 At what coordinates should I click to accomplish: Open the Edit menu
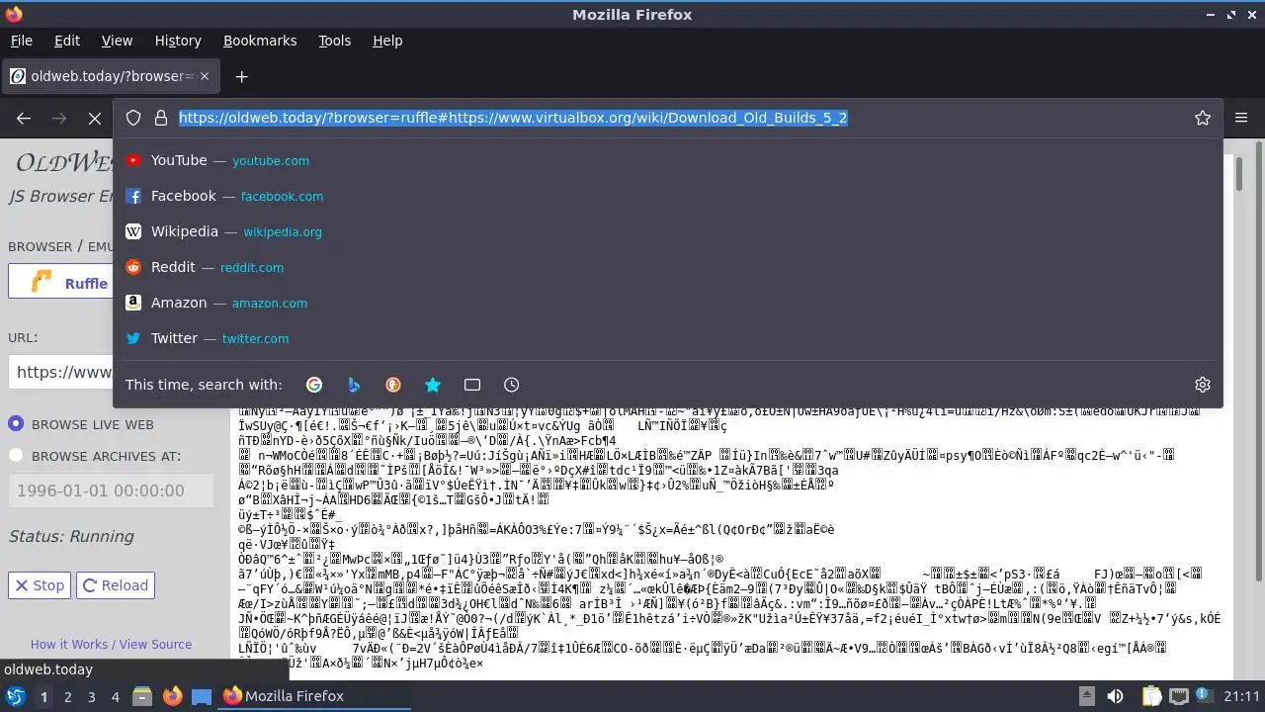(x=67, y=41)
